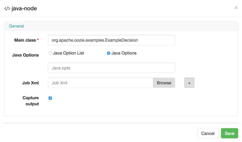Click the Job Xml field label
242x142 pixels.
click(30, 83)
